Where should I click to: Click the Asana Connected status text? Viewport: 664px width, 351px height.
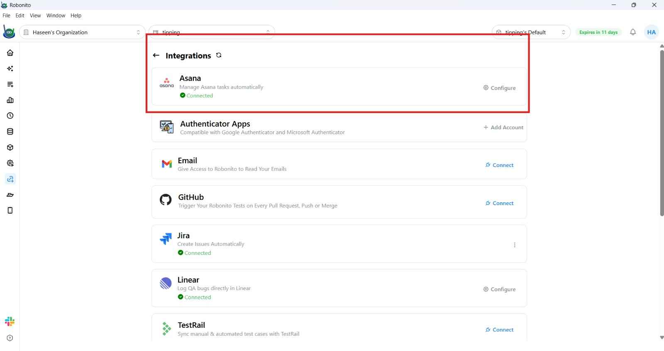point(200,96)
